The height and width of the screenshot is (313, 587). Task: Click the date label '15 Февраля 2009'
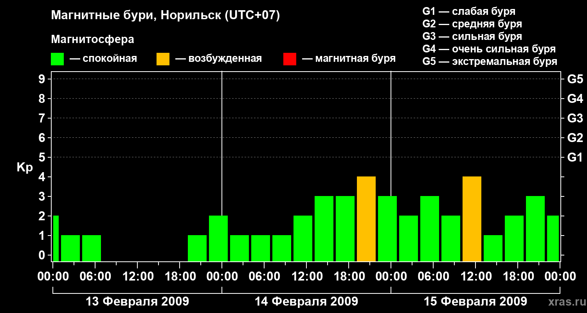475,302
